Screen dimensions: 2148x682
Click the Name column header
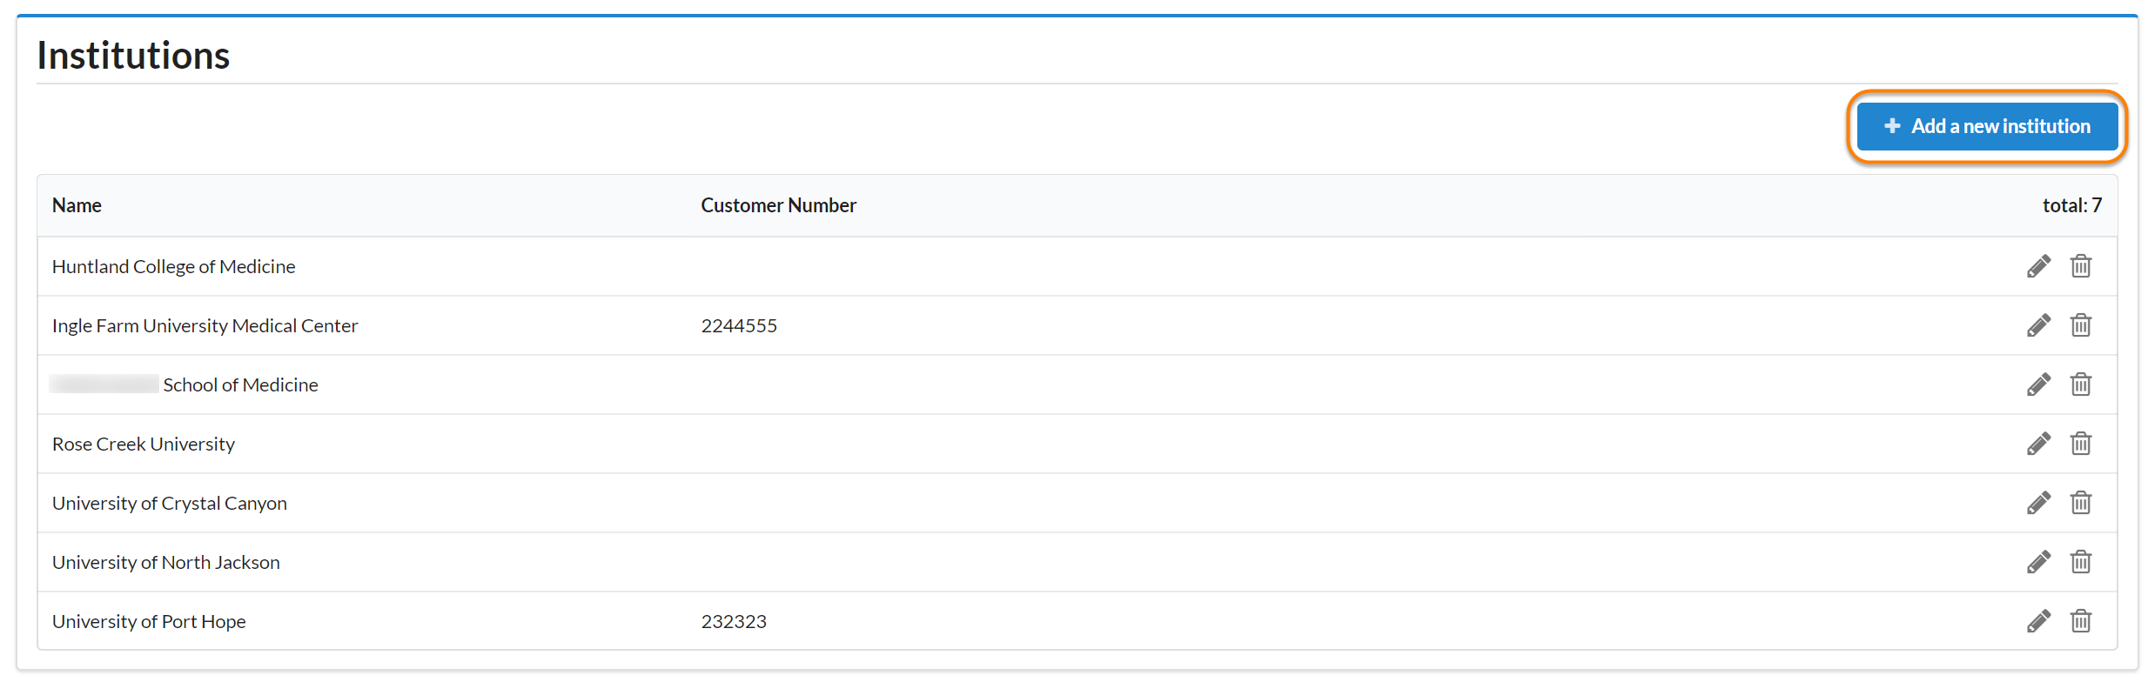(77, 205)
